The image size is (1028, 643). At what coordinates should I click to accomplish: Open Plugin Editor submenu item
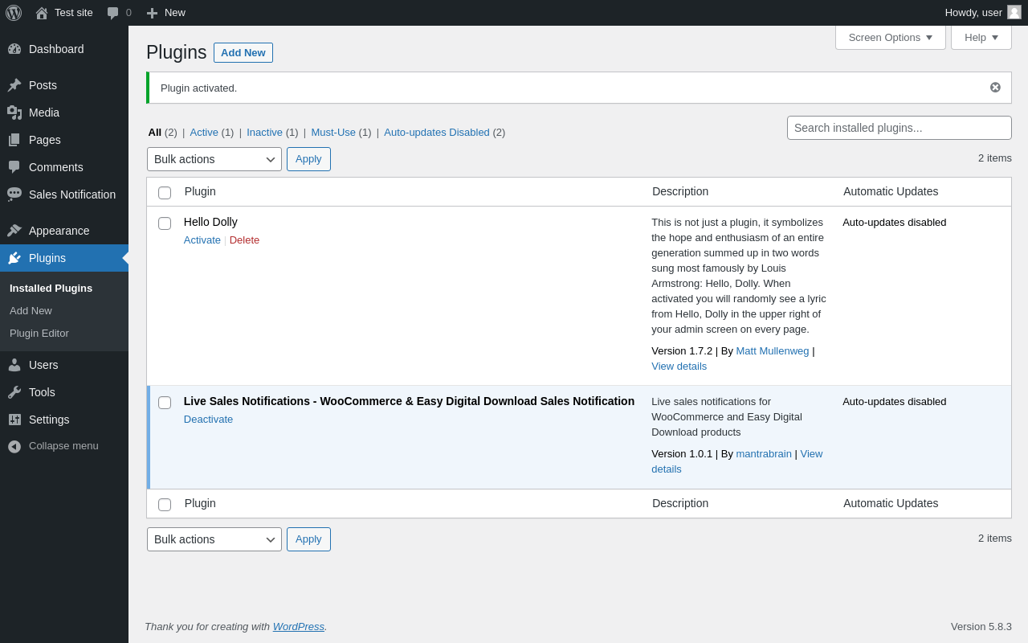click(x=39, y=334)
